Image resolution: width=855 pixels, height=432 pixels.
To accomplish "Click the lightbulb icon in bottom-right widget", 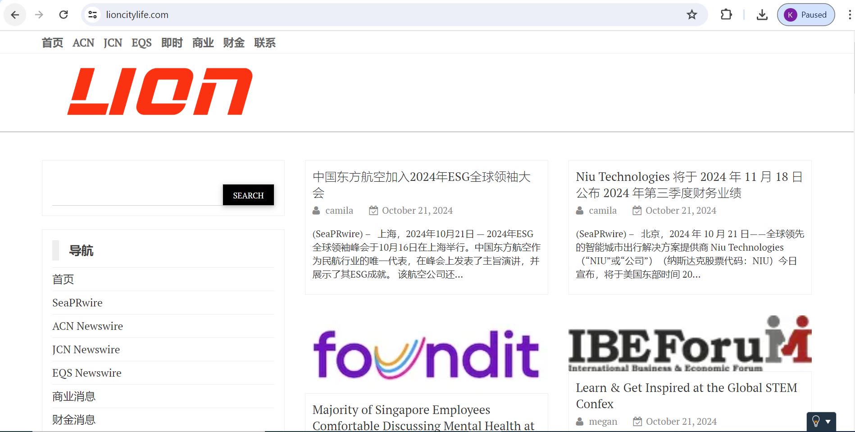I will (x=815, y=421).
